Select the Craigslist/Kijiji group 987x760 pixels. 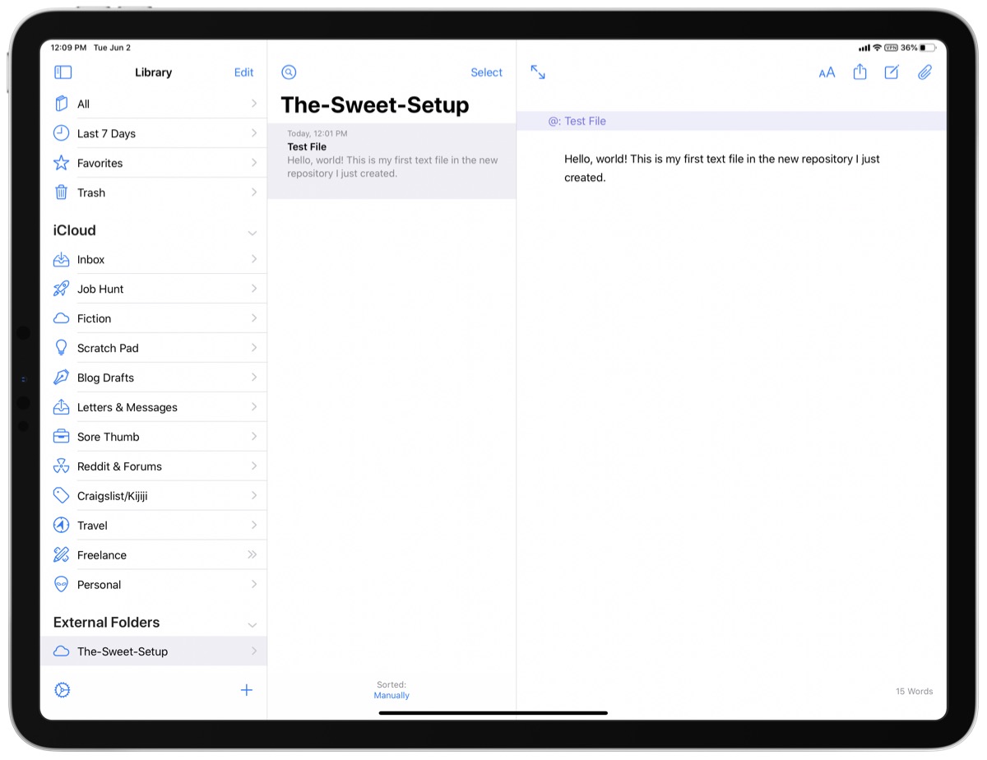[154, 496]
